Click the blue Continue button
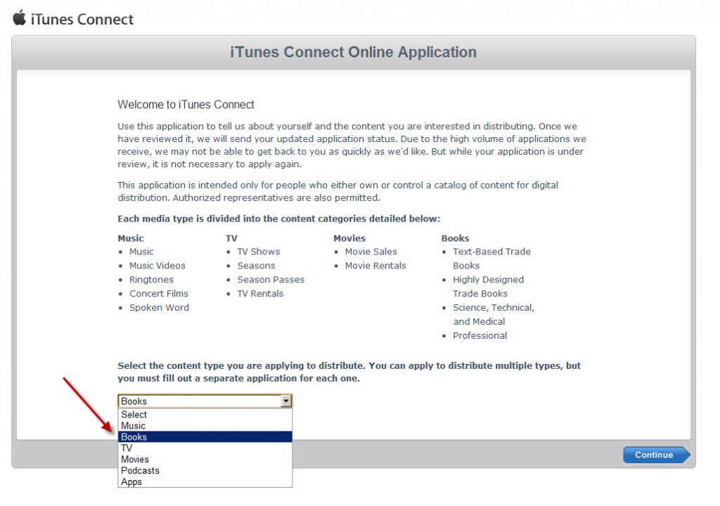Image resolution: width=720 pixels, height=506 pixels. [656, 455]
